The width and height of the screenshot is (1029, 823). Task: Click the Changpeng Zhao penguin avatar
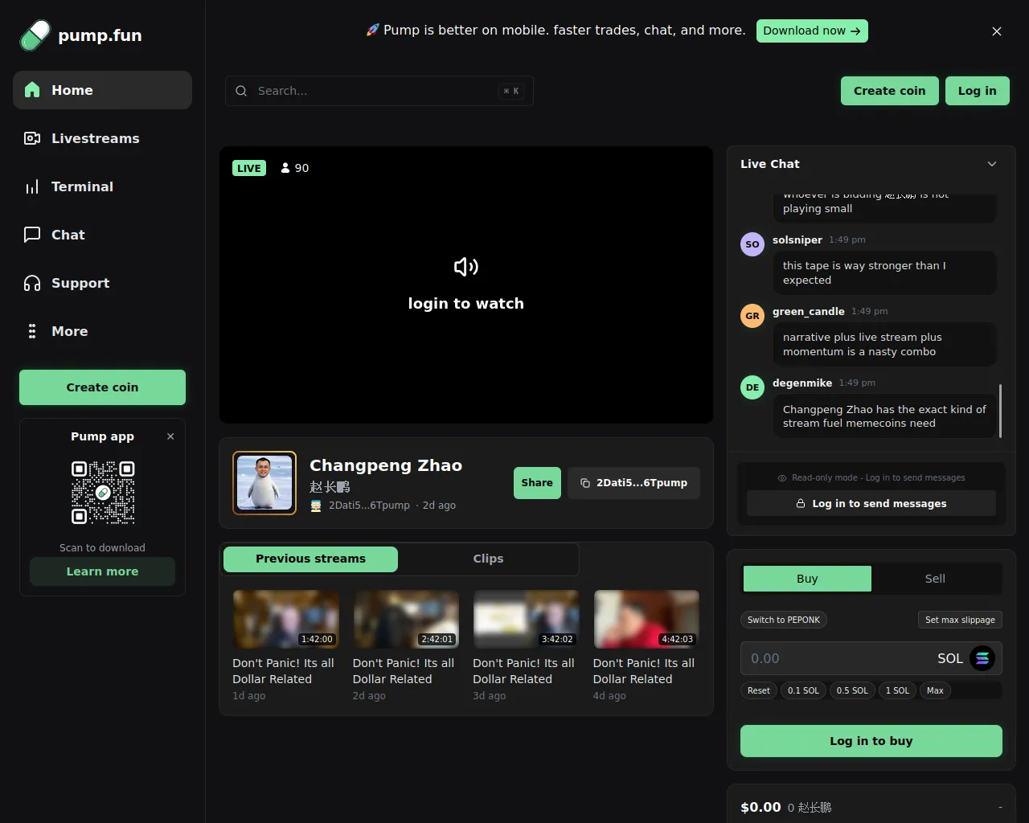(264, 483)
